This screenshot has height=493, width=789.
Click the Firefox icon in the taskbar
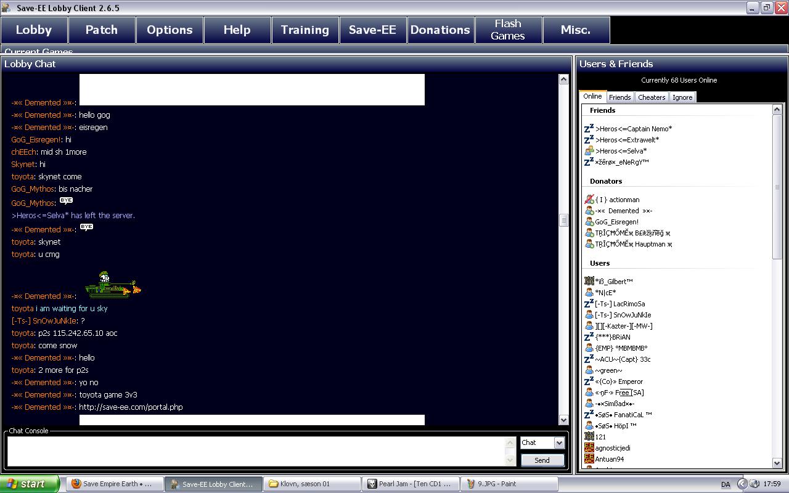(76, 484)
